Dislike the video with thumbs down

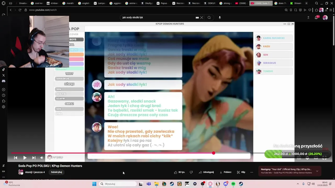point(191,172)
